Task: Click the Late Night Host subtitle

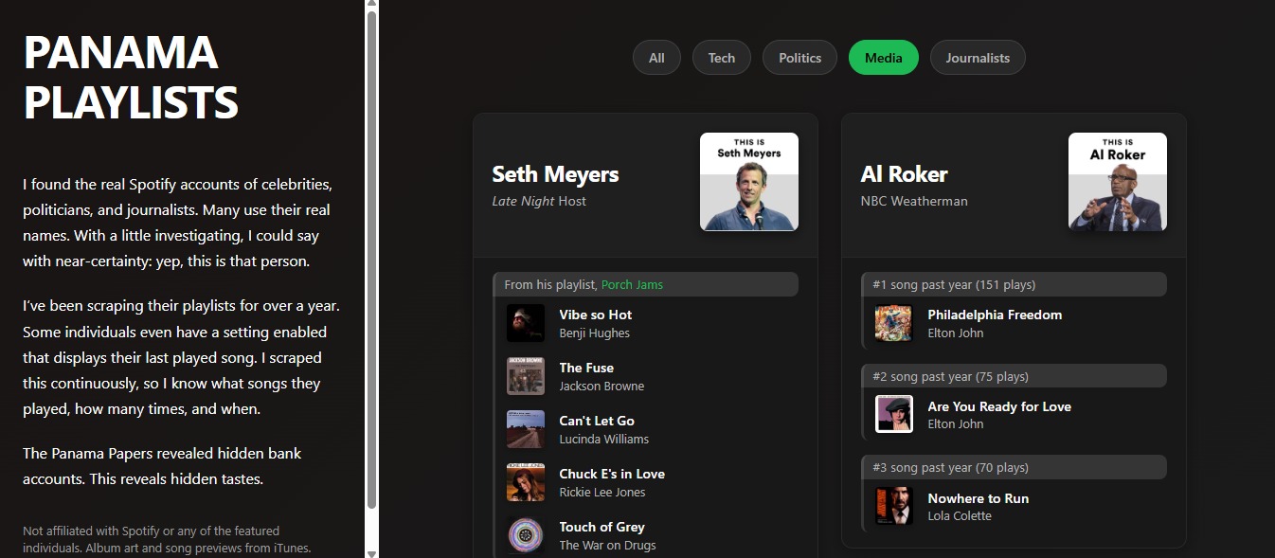Action: point(539,201)
